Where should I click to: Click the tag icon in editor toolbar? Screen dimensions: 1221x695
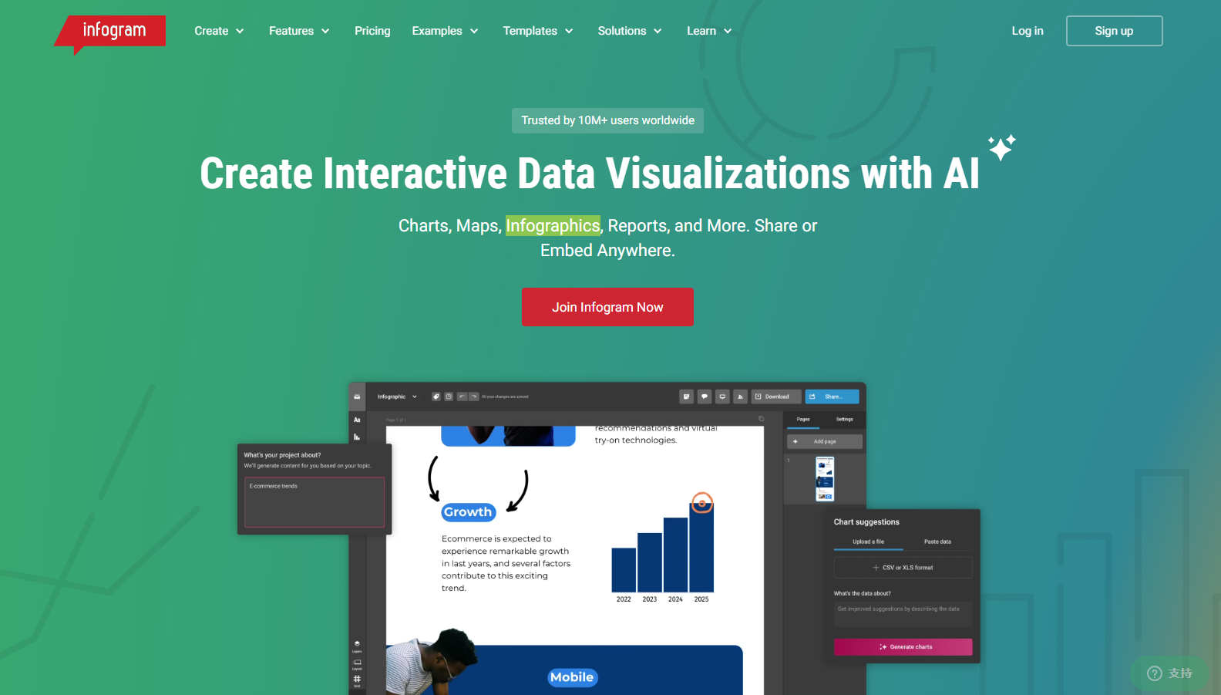click(x=436, y=396)
